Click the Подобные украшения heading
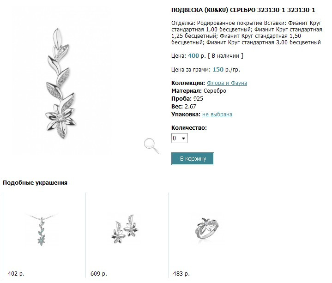Screen dimensions: 332x283 pos(35,183)
